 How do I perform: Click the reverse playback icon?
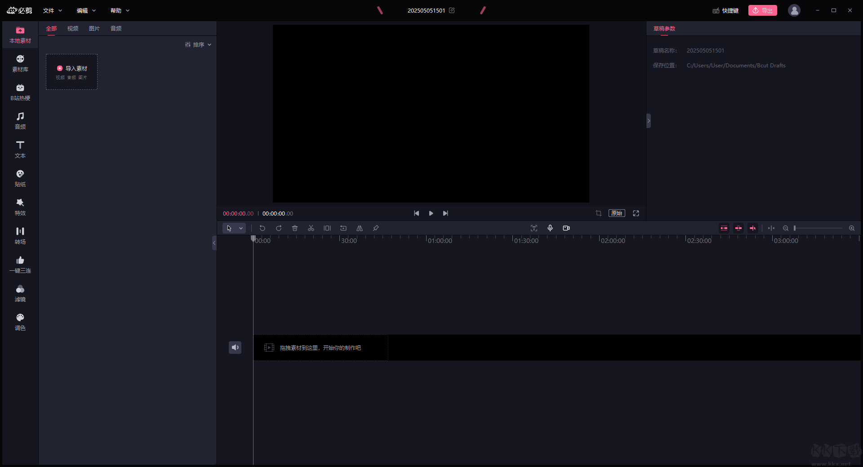tap(343, 228)
